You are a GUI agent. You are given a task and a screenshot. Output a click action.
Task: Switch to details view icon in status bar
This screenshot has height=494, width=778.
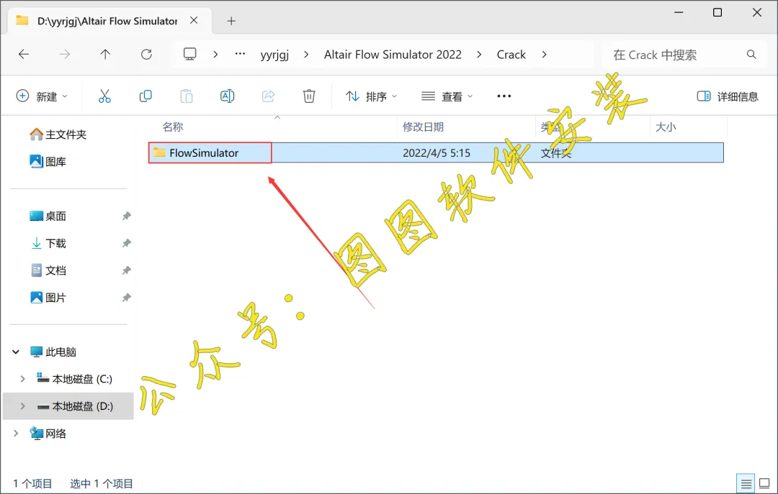(746, 484)
